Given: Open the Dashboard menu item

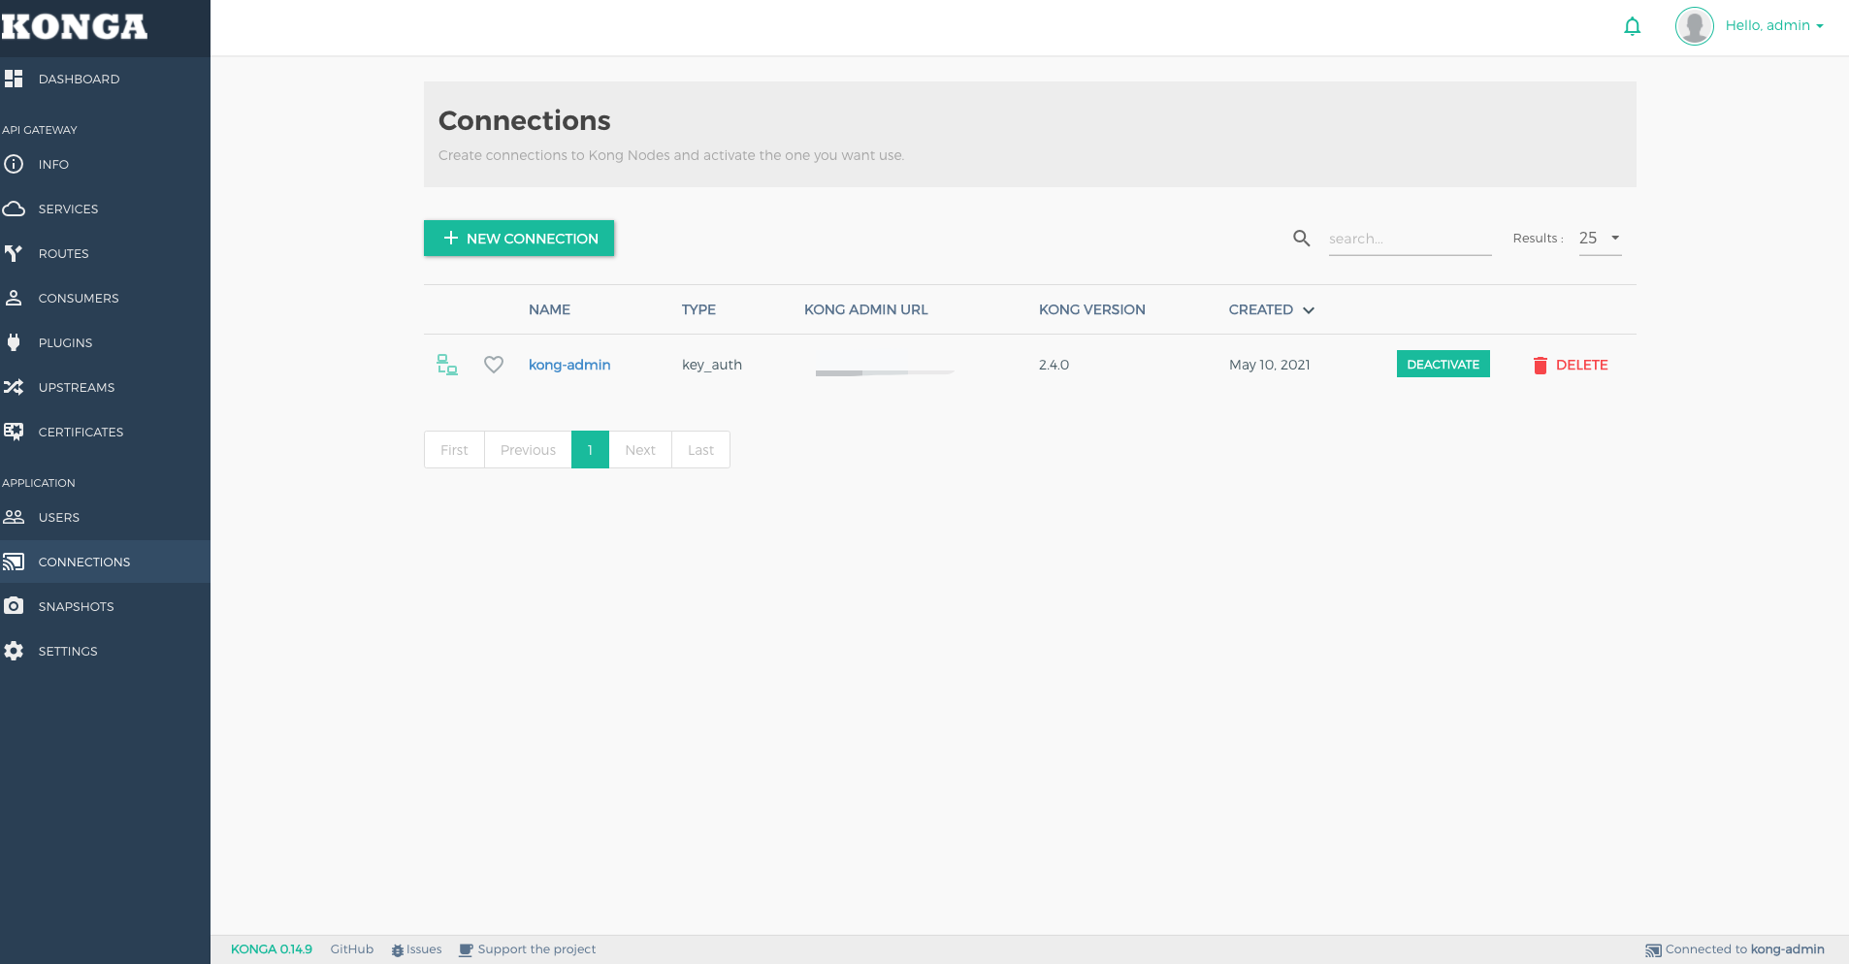Looking at the screenshot, I should pyautogui.click(x=79, y=79).
